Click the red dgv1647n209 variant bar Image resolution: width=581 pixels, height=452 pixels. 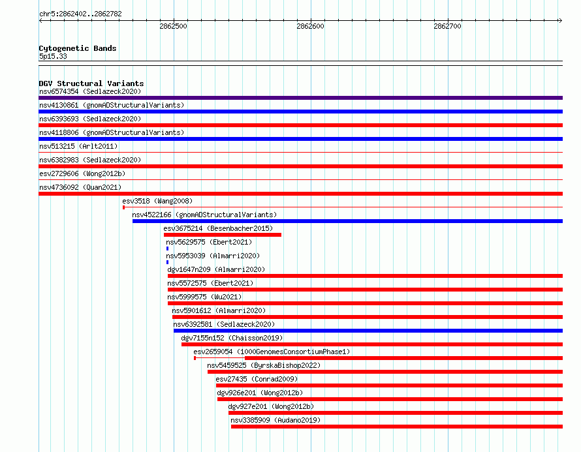click(365, 276)
